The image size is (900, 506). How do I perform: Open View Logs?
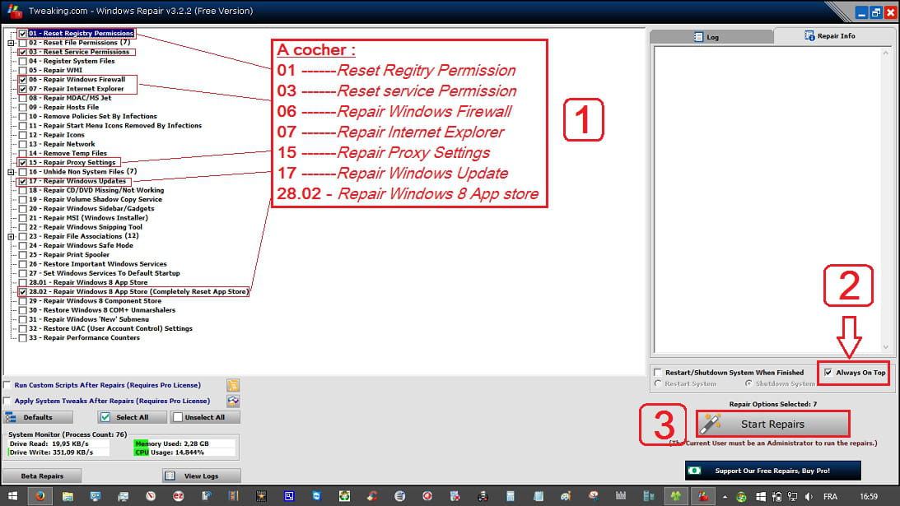coord(202,476)
